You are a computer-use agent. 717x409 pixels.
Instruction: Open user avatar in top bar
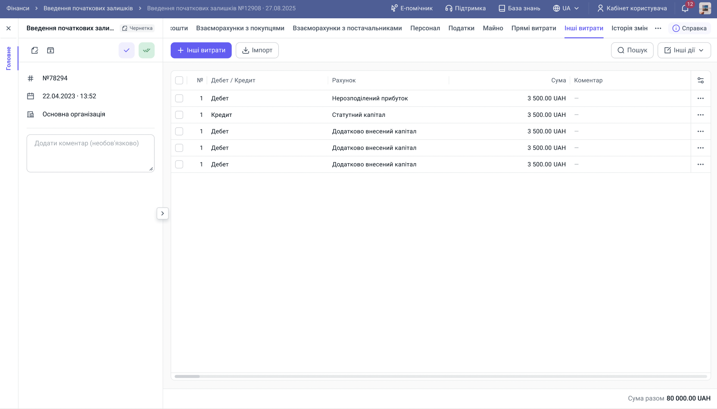tap(705, 9)
